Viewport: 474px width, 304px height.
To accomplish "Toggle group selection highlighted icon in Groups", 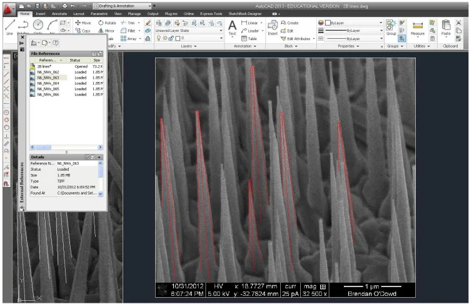I will (x=401, y=38).
